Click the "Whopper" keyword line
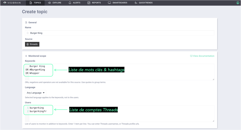The height and width of the screenshot is (130, 241). click(34, 73)
